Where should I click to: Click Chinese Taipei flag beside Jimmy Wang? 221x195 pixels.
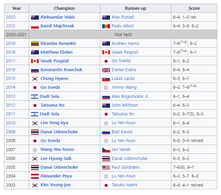coord(106,88)
